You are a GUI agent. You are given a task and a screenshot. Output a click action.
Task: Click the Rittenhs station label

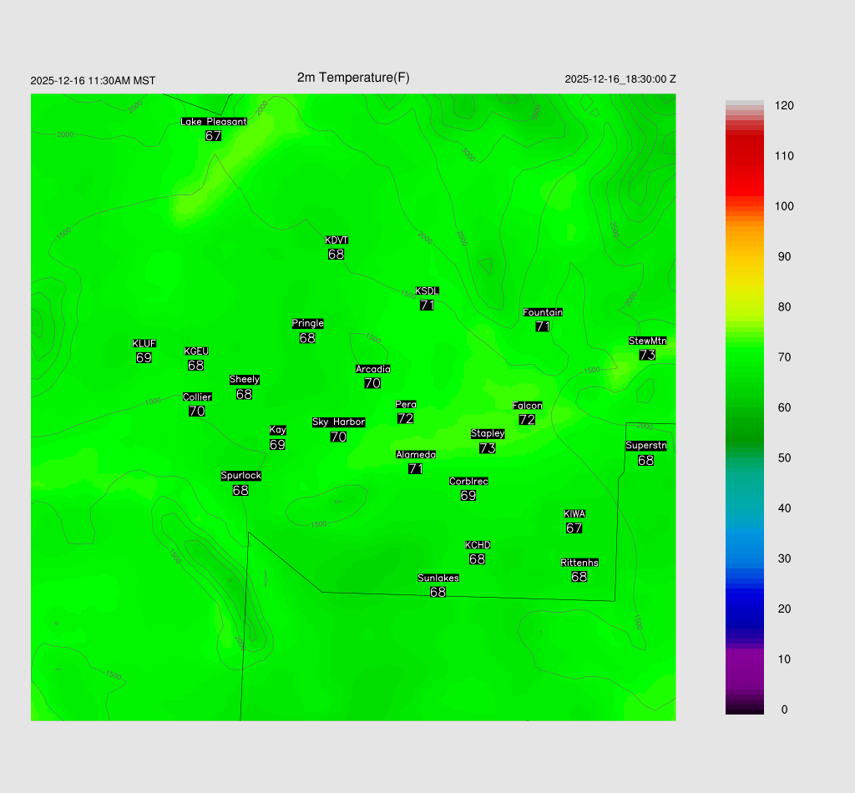pyautogui.click(x=579, y=563)
